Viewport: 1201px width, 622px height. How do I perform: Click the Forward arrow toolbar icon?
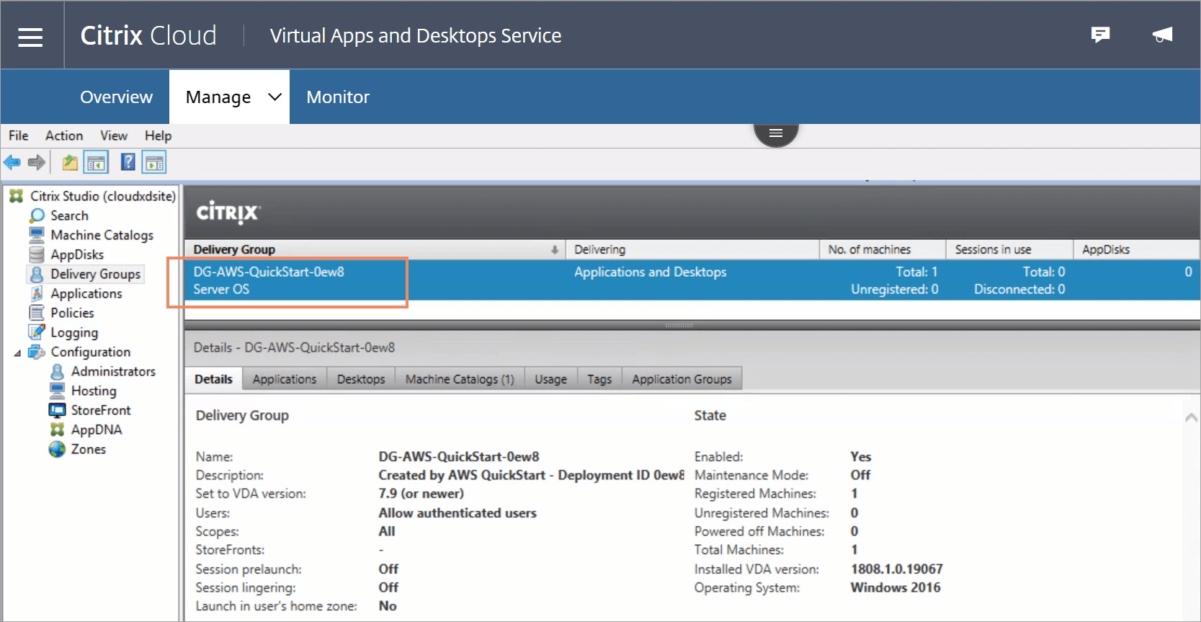tap(36, 162)
